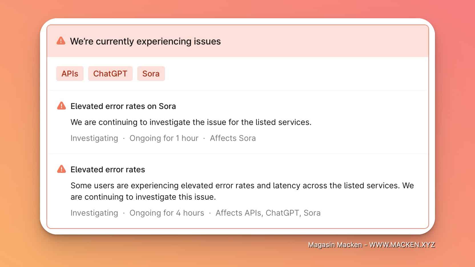Image resolution: width=475 pixels, height=267 pixels.
Task: Select the ChatGPT tag
Action: pos(110,74)
